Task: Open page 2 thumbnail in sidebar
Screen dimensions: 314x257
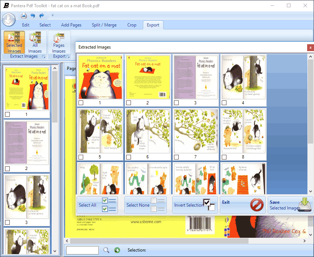Action: pos(27,143)
